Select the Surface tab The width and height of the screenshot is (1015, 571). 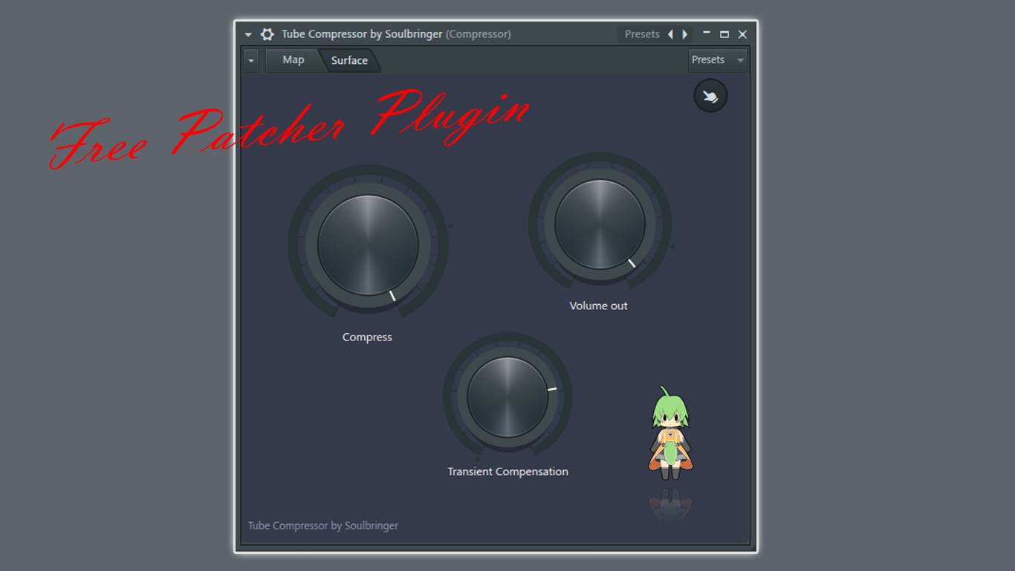[349, 60]
